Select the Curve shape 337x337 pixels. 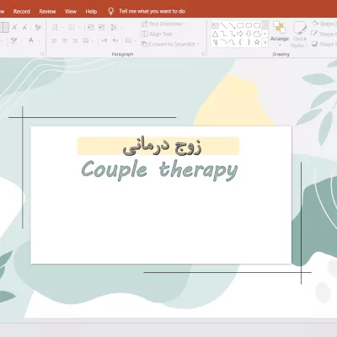pyautogui.click(x=232, y=42)
